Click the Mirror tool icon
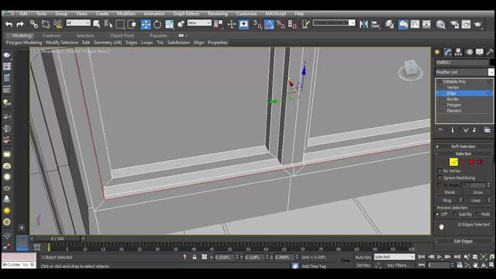The image size is (496, 279). 363,24
